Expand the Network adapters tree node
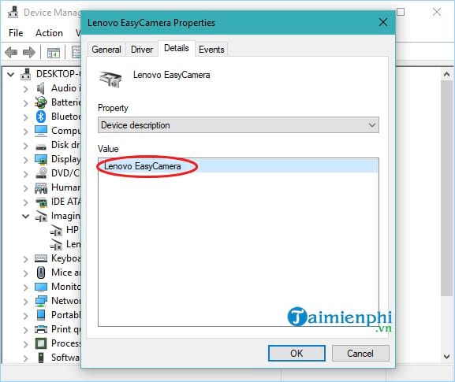Image resolution: width=455 pixels, height=382 pixels. (26, 302)
